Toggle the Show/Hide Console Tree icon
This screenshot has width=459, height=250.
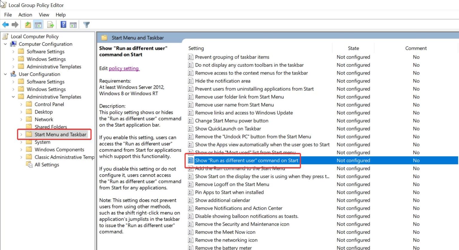pyautogui.click(x=38, y=24)
